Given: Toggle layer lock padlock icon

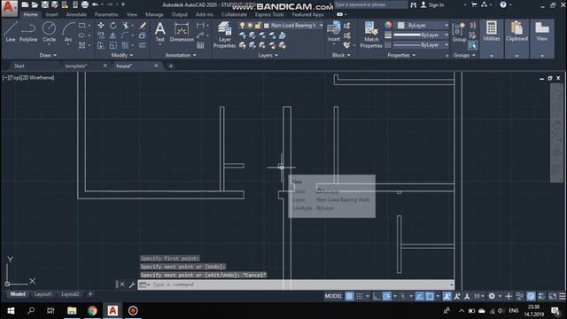Looking at the screenshot, I should [x=258, y=26].
